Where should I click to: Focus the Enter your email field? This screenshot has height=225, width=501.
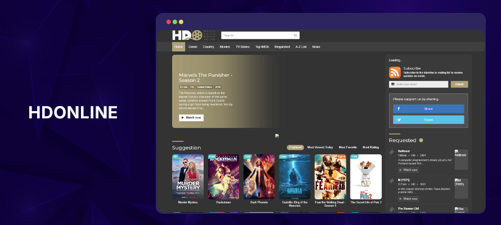[418, 84]
